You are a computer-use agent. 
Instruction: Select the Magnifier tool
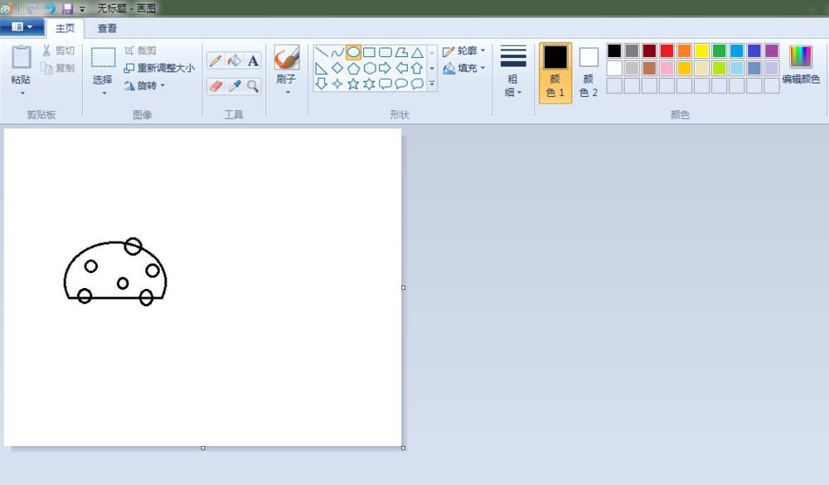pyautogui.click(x=253, y=86)
